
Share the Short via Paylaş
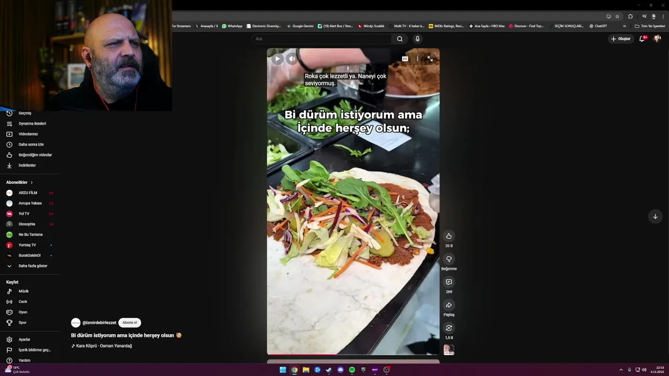pos(448,305)
